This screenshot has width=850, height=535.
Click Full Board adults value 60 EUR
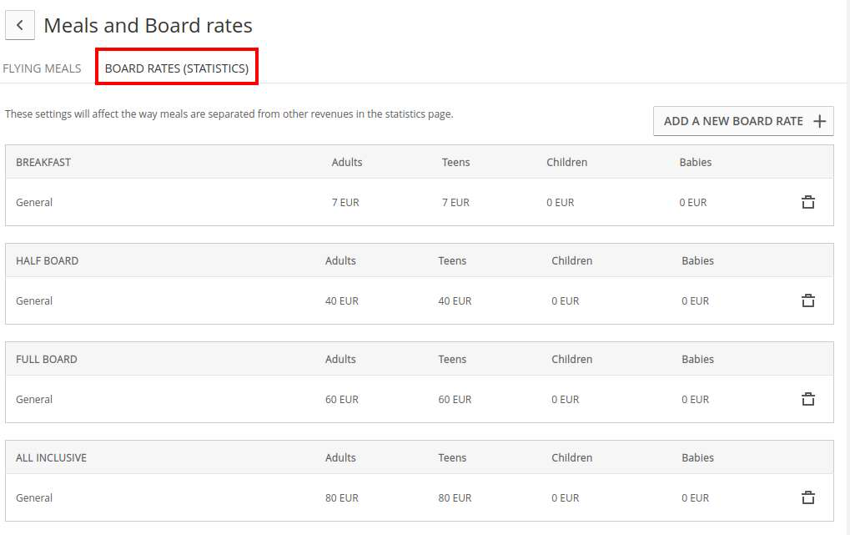(x=341, y=399)
